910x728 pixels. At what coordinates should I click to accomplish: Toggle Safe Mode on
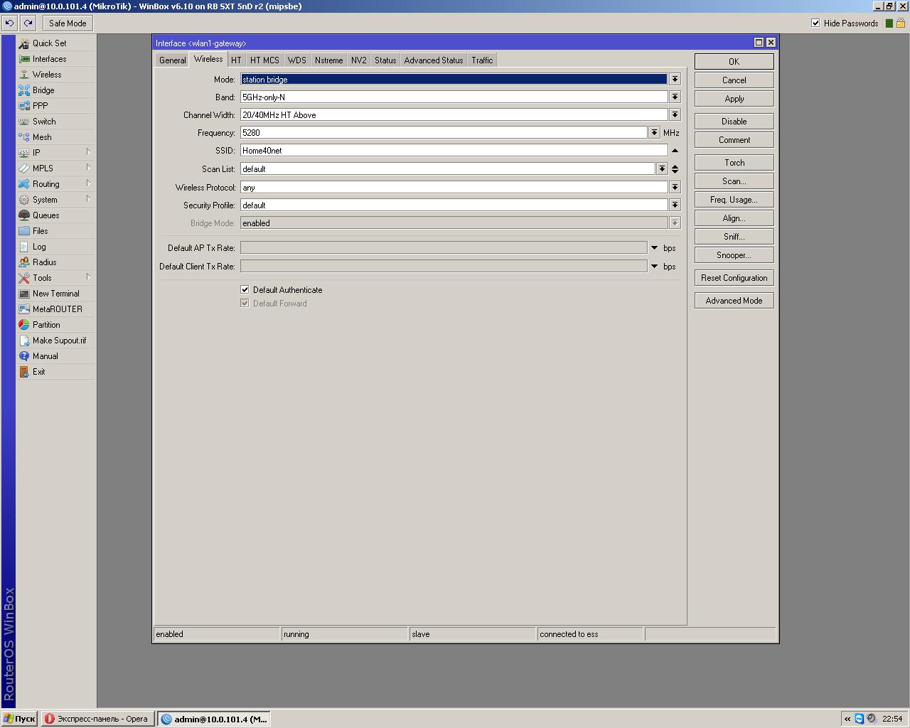[68, 23]
